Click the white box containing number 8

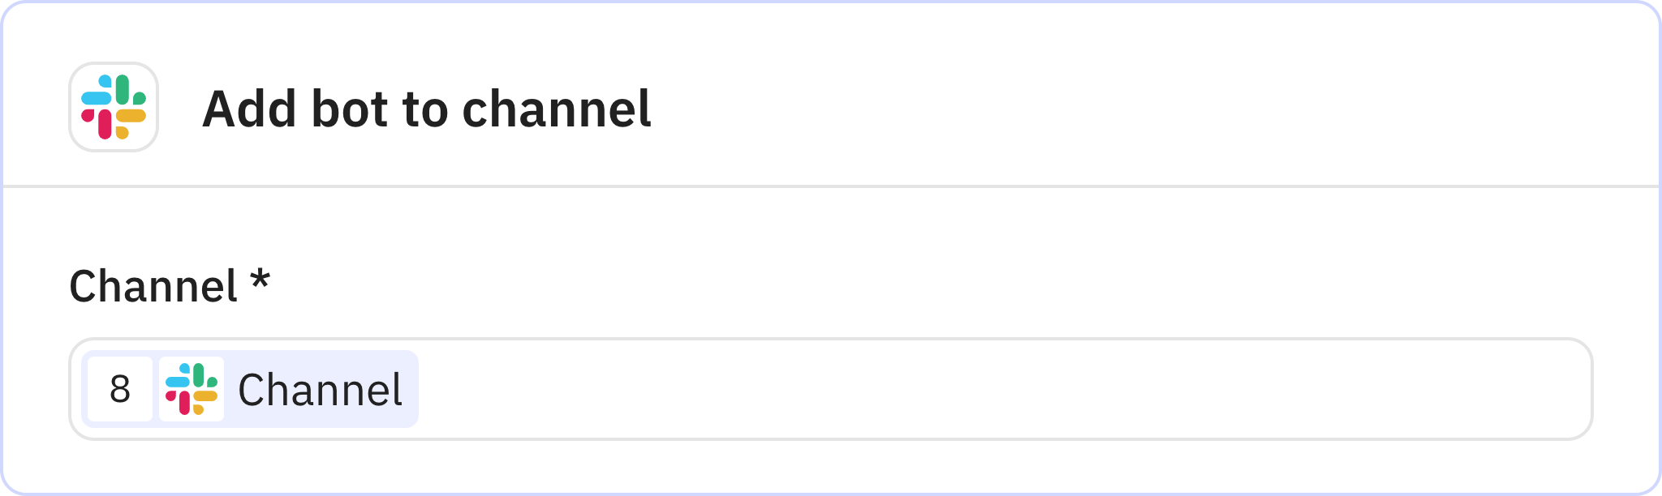pyautogui.click(x=120, y=389)
